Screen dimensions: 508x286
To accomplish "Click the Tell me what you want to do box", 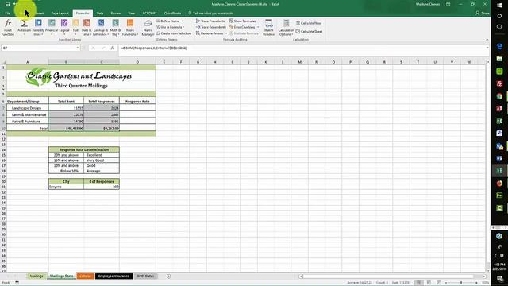I will pos(210,14).
